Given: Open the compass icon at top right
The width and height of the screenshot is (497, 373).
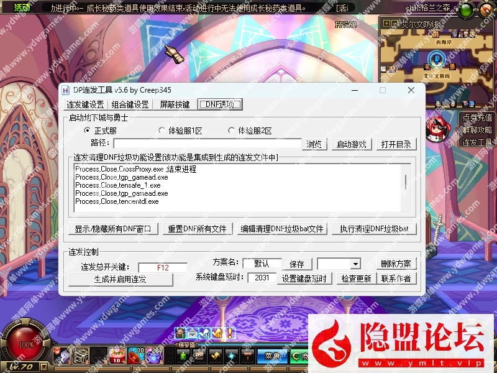Looking at the screenshot, I should (487, 11).
